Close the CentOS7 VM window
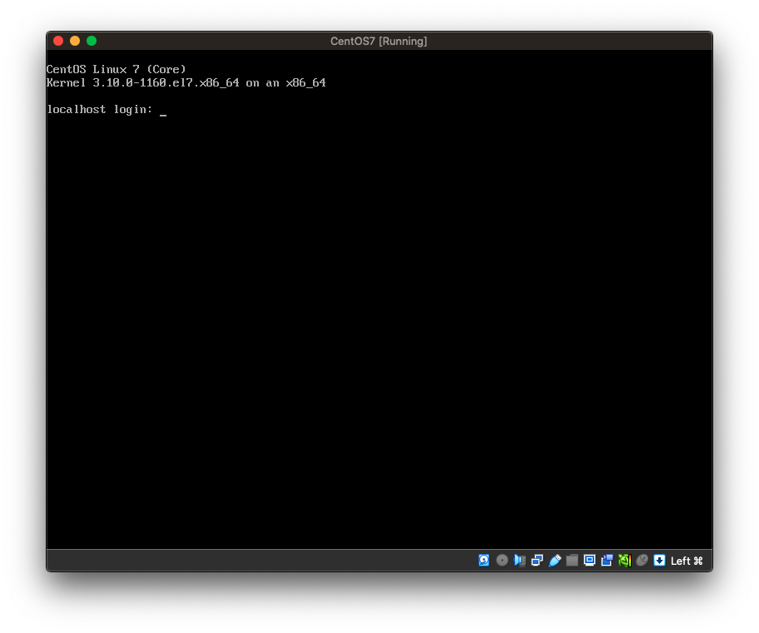This screenshot has height=633, width=759. coord(58,41)
